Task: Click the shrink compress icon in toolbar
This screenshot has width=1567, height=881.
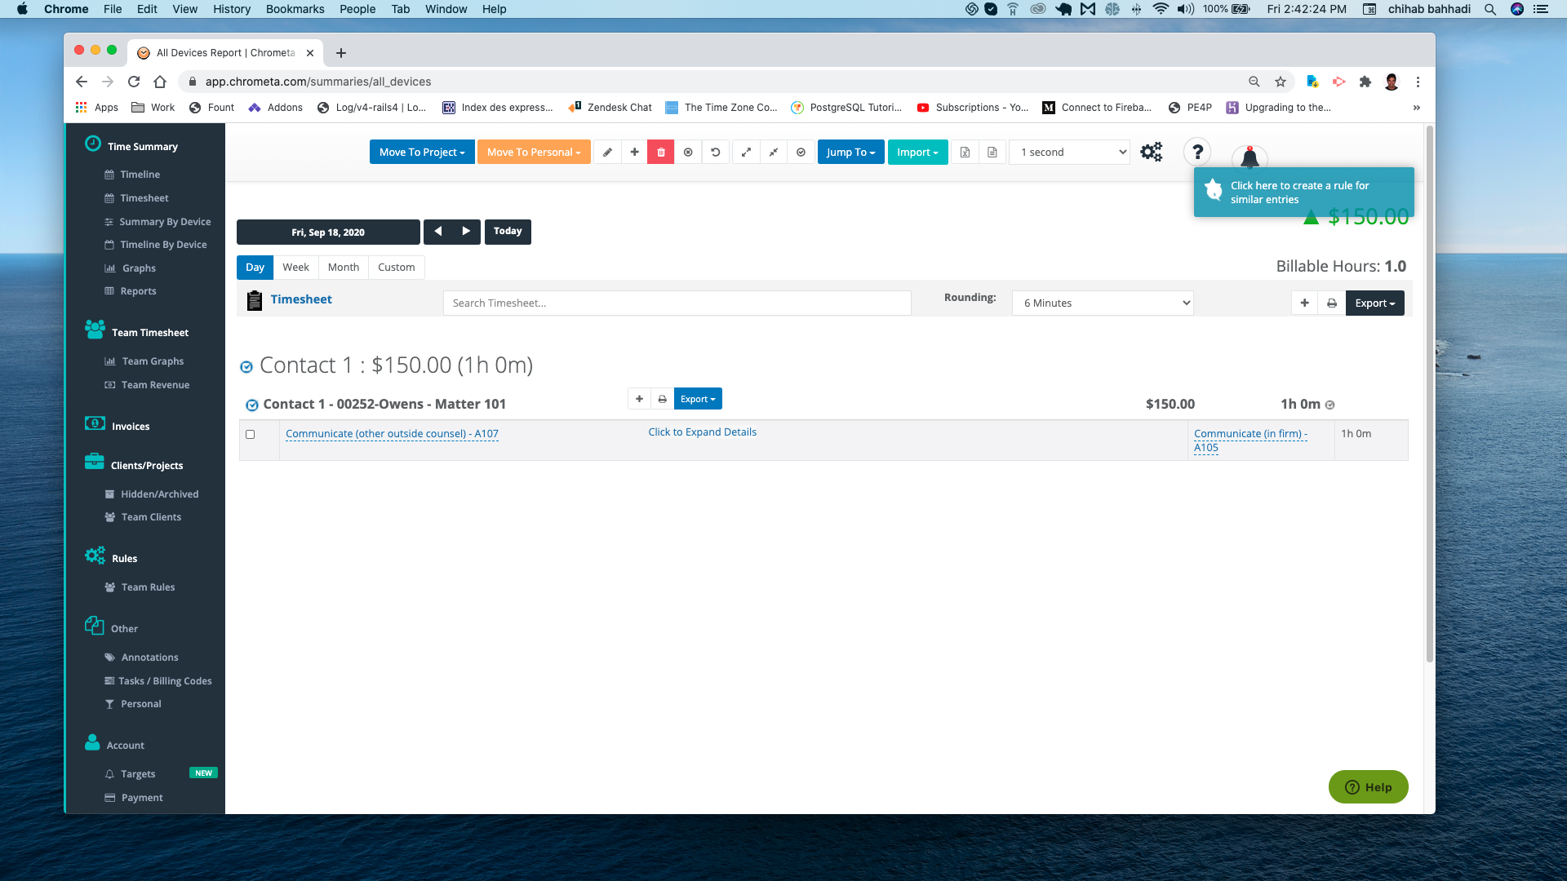Action: [x=773, y=152]
